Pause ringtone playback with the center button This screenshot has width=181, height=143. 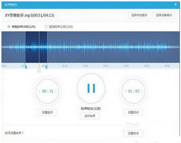point(91,88)
